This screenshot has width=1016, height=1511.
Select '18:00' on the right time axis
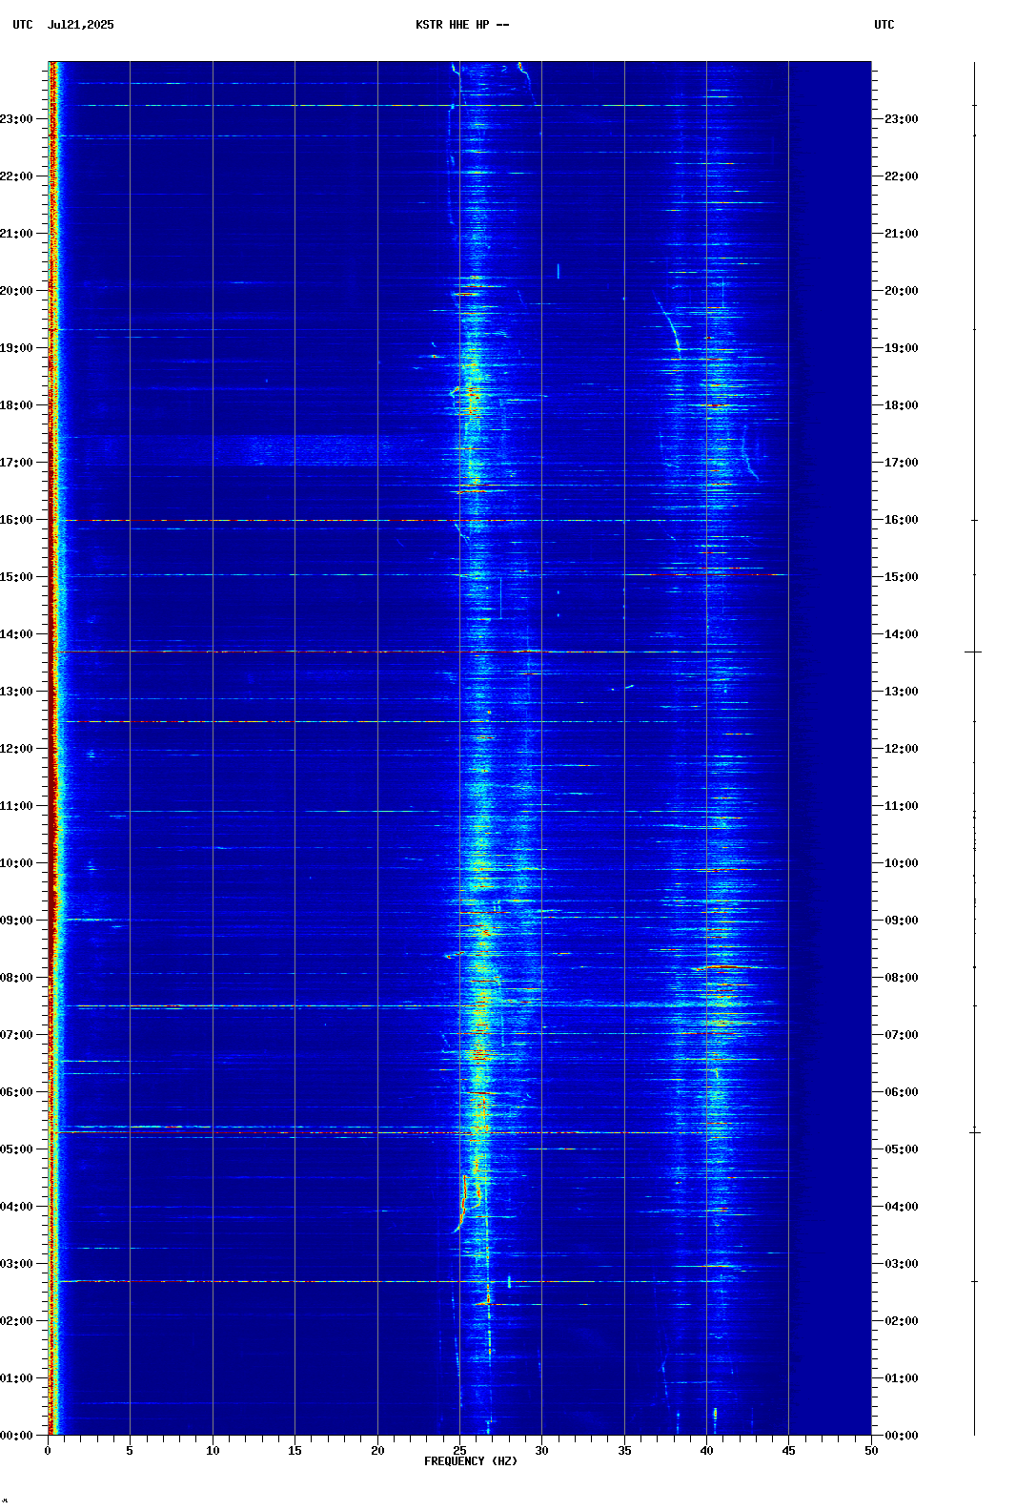pos(902,405)
